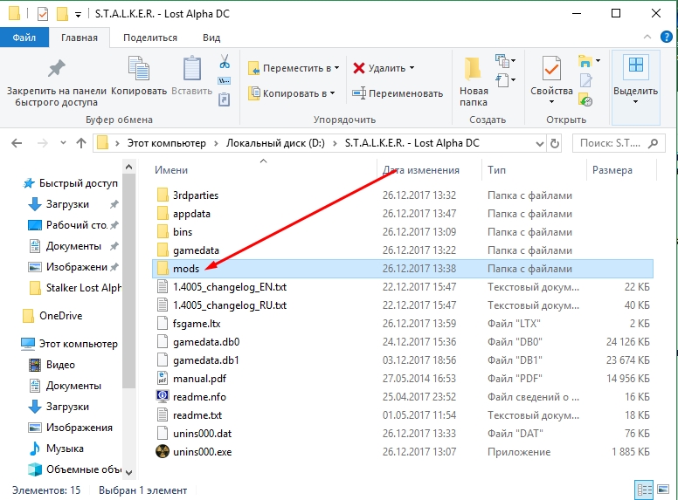Expand Свойства dropdown arrow
678x500 pixels.
pos(551,102)
